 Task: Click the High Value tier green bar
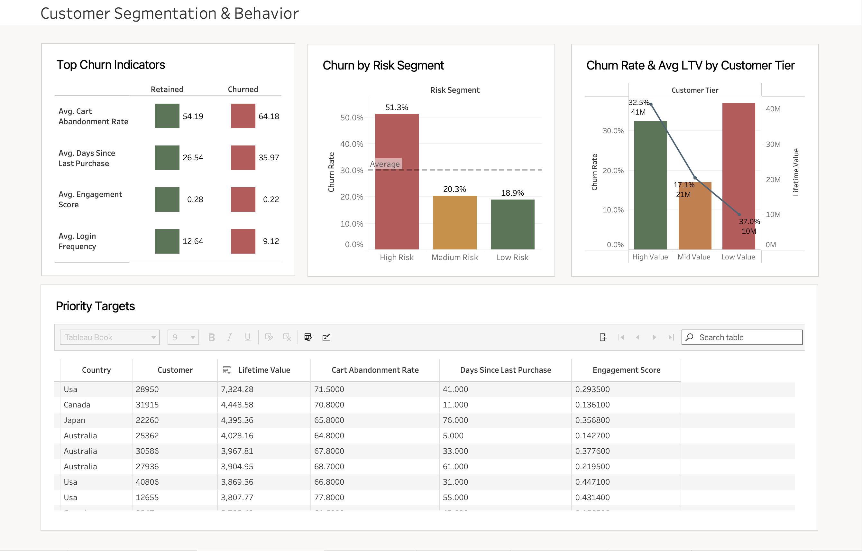pyautogui.click(x=650, y=185)
